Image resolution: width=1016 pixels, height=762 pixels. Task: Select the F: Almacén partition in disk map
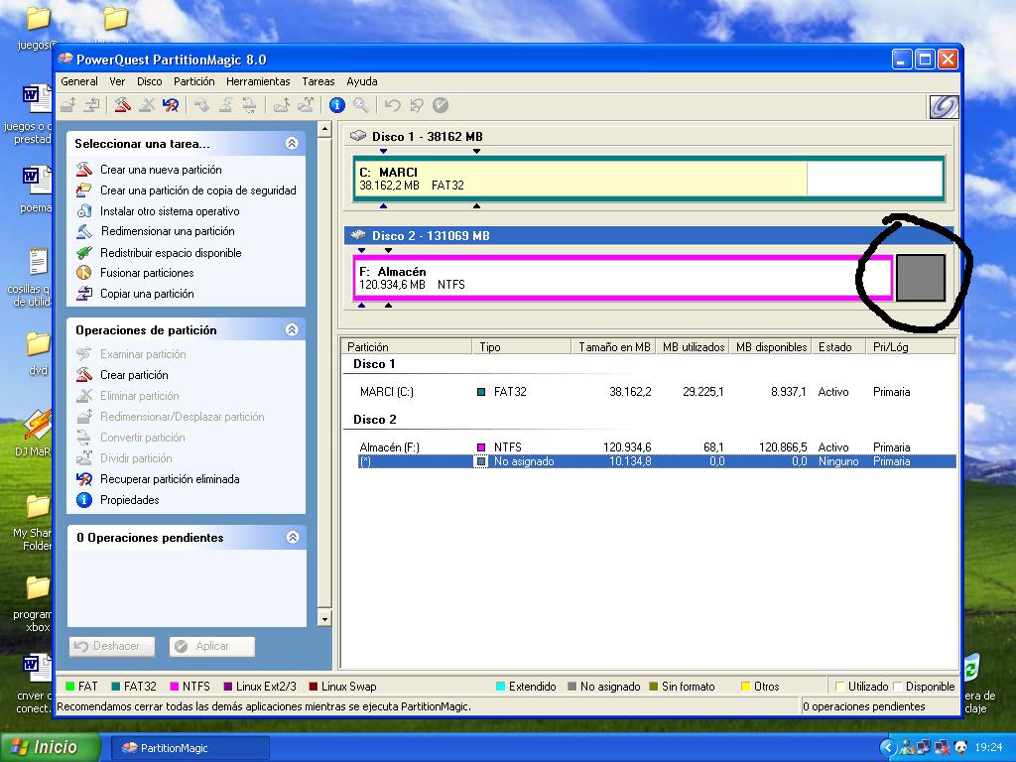click(623, 278)
